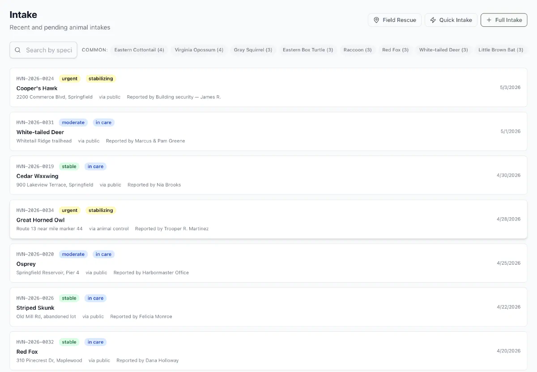The image size is (537, 372).
Task: Click Reported by Nia Brooks
Action: [154, 185]
